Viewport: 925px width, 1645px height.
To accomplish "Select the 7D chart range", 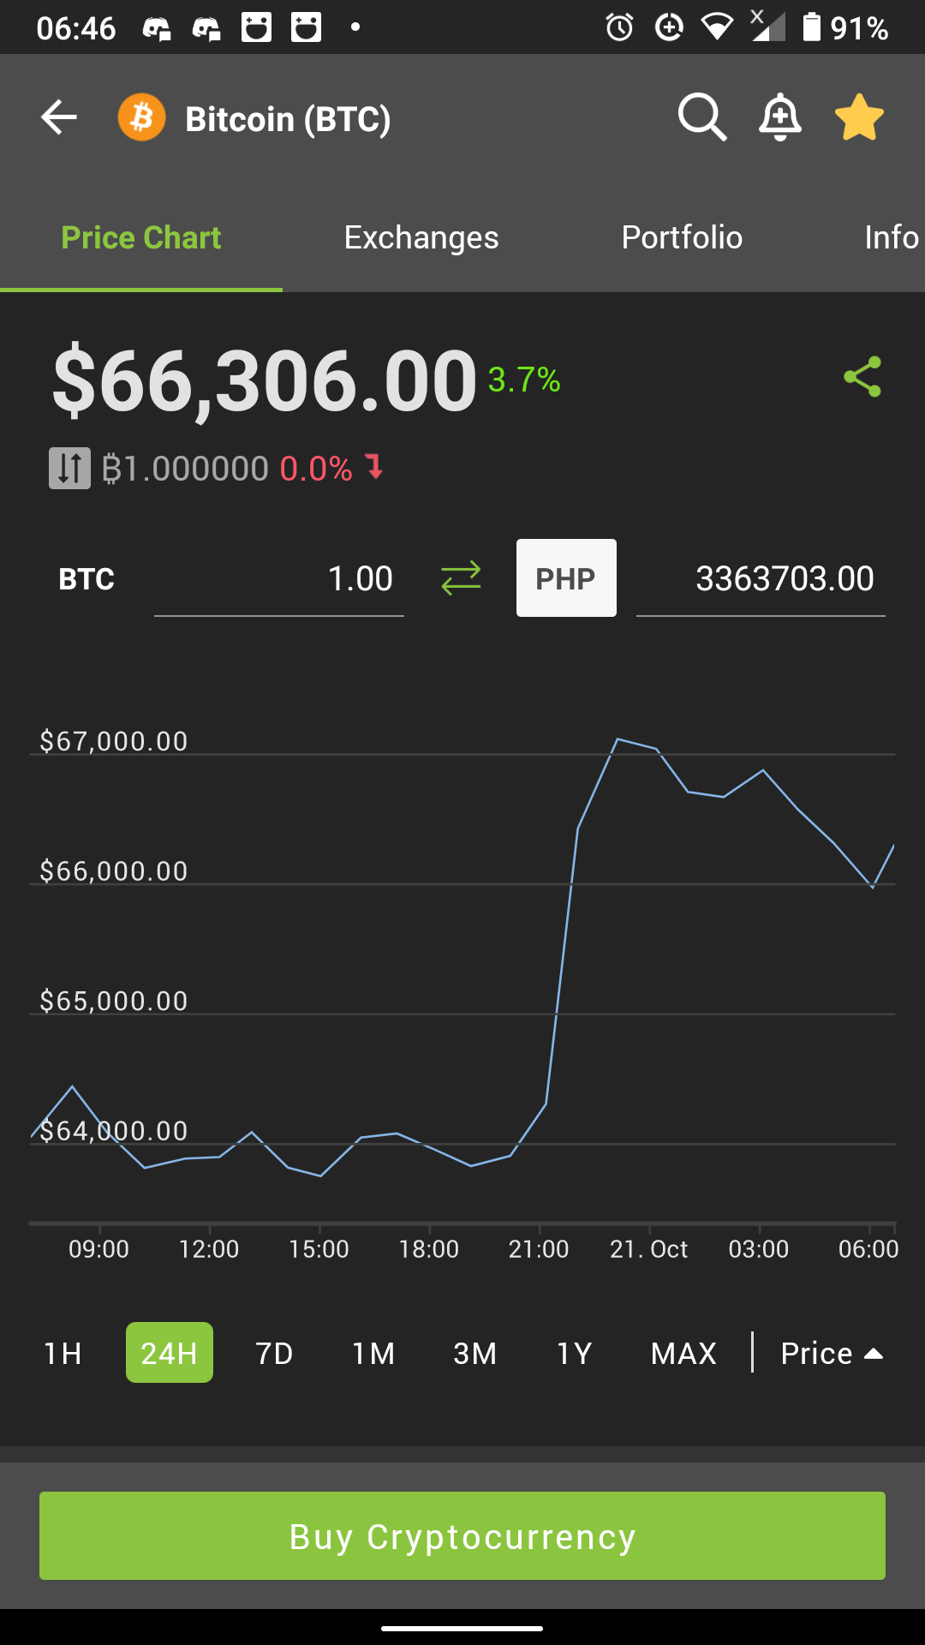I will pyautogui.click(x=274, y=1354).
